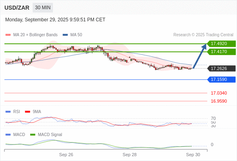Click the 16.9590 red support label
This screenshot has height=161, width=237.
[219, 101]
